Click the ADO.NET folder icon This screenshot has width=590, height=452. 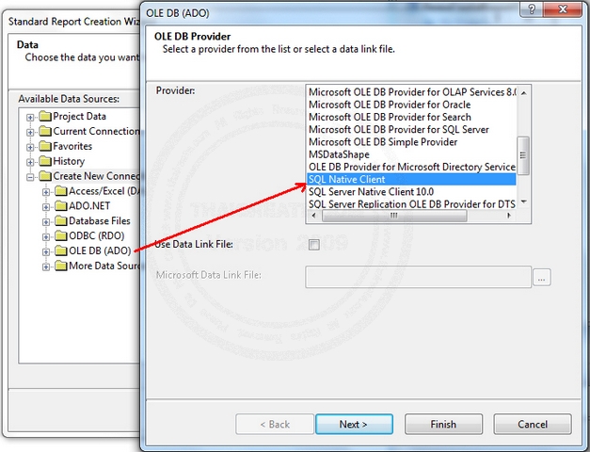point(61,206)
